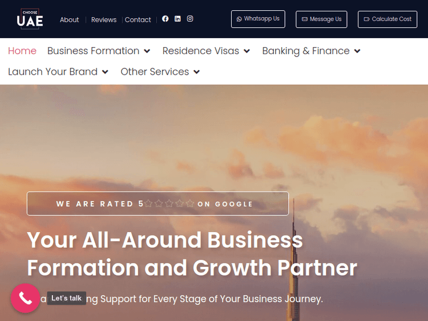Open the About page link
Image resolution: width=428 pixels, height=321 pixels.
coord(69,19)
